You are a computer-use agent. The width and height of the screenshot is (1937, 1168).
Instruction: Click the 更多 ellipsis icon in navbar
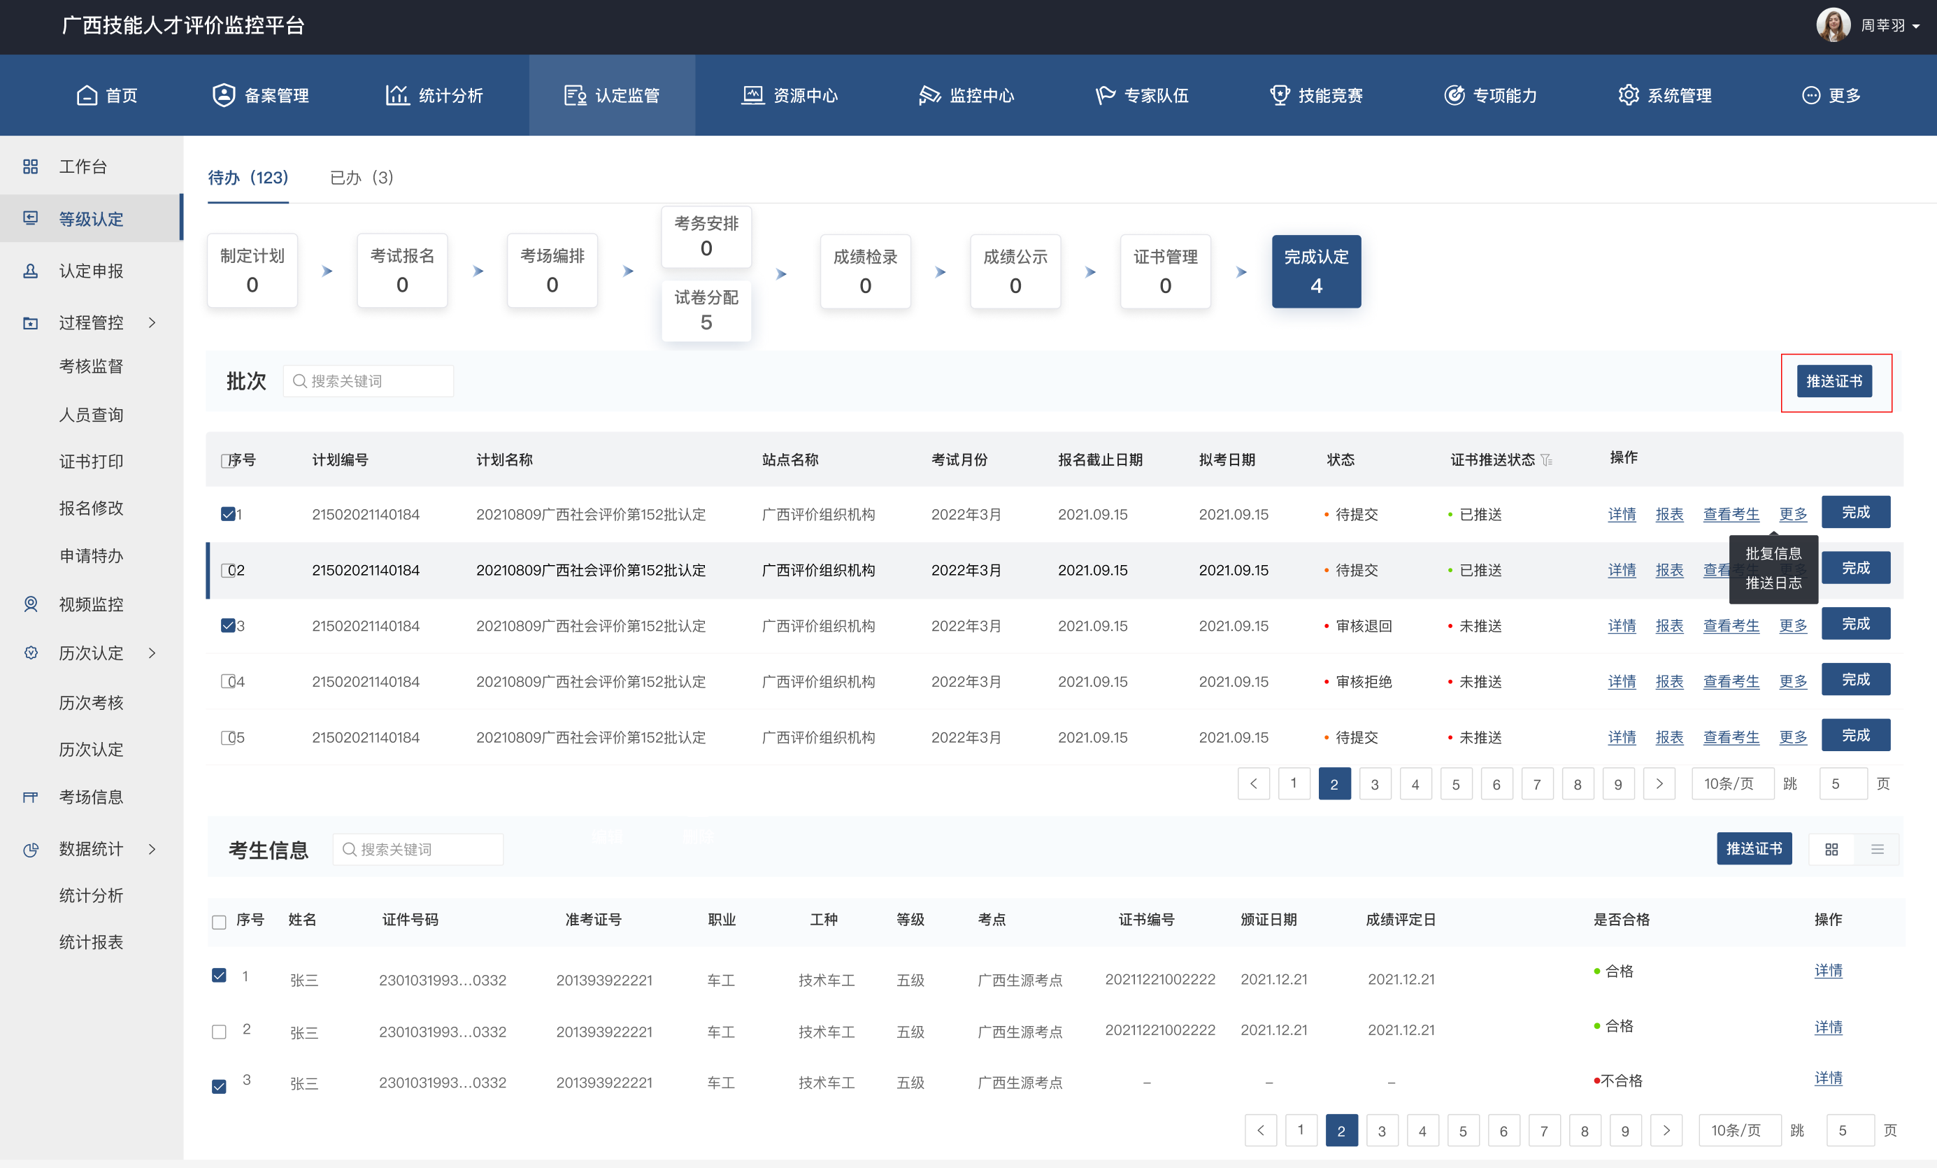point(1811,95)
